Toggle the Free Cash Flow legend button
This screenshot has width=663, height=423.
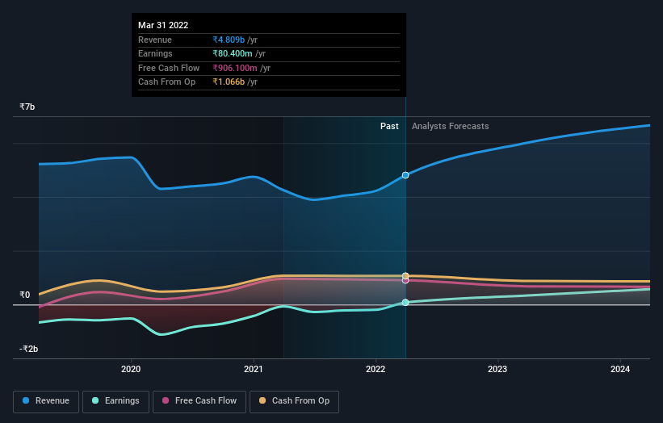click(x=199, y=401)
